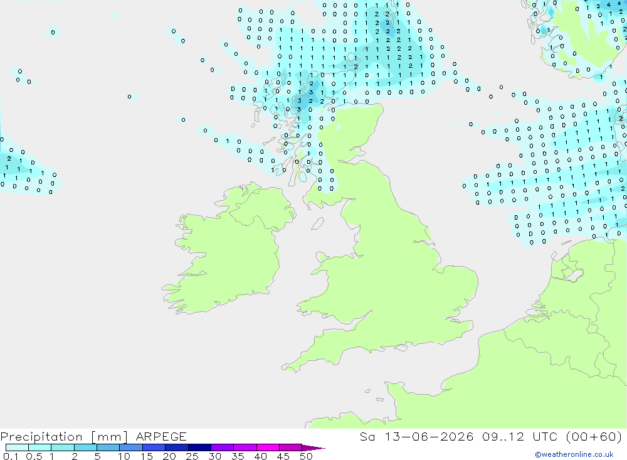627x460 pixels.
Task: Click the legend value "50"
Action: 306,456
